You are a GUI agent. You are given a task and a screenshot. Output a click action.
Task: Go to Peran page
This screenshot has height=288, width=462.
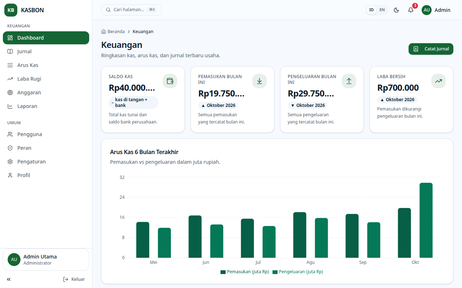point(46,148)
